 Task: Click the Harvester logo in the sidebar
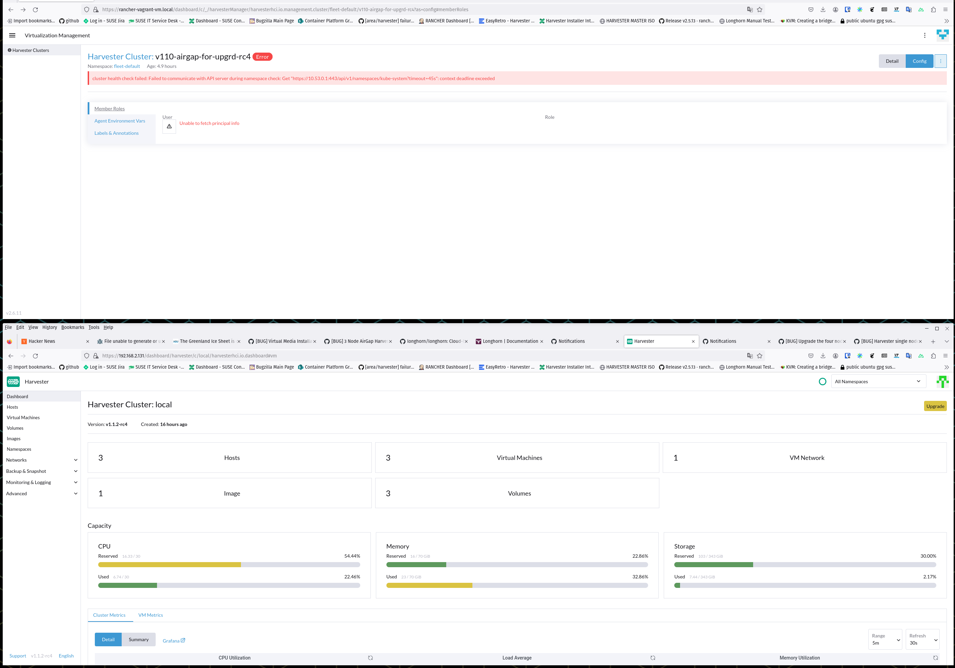pos(13,382)
